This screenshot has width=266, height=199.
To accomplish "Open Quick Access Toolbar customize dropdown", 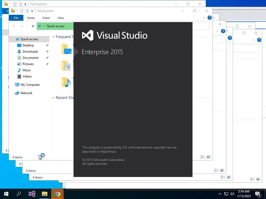I will coord(32,11).
